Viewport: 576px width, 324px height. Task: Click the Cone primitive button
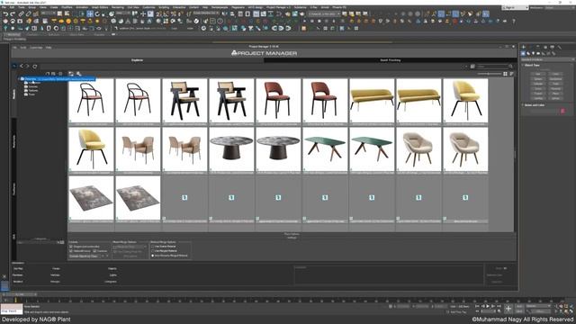[x=556, y=74]
